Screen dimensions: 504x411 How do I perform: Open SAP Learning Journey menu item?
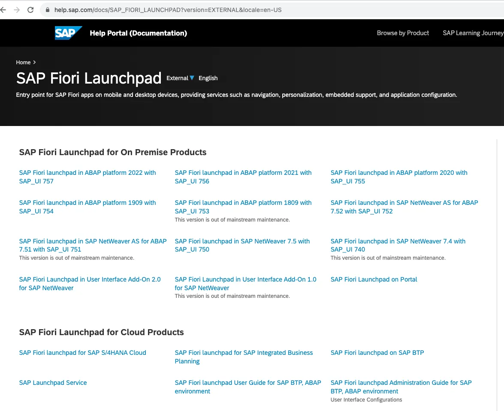tap(473, 33)
